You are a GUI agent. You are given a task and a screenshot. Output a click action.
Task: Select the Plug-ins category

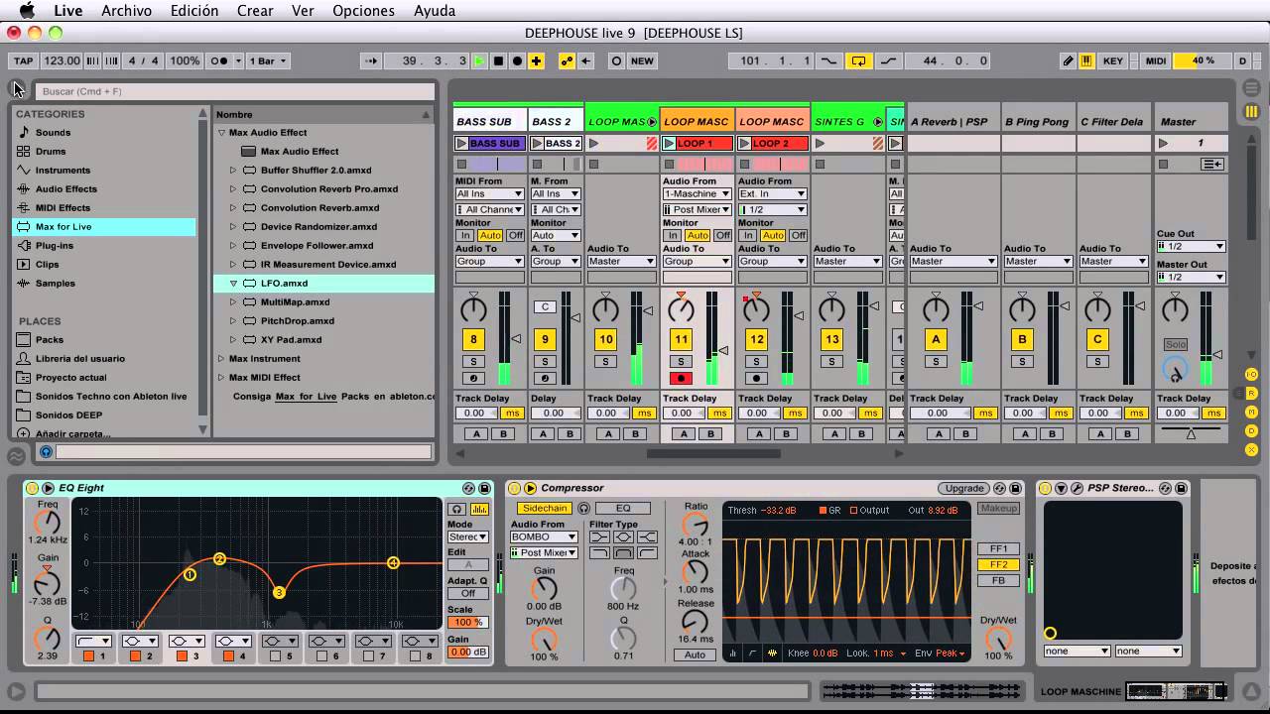55,245
